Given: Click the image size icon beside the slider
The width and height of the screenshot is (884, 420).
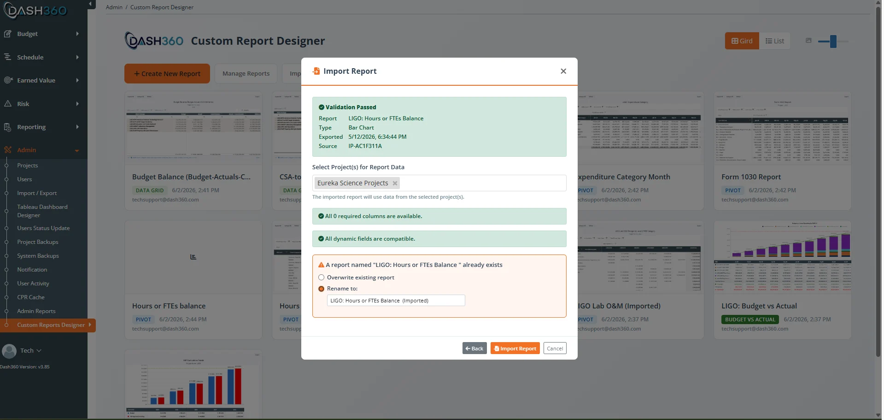Looking at the screenshot, I should [x=808, y=41].
